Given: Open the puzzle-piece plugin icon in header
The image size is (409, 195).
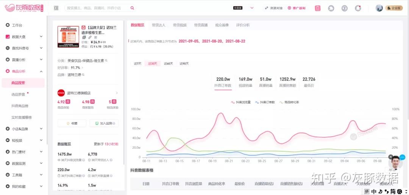Looking at the screenshot, I should (x=331, y=8).
